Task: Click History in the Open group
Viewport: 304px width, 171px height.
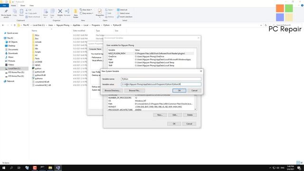Action: tap(110, 17)
